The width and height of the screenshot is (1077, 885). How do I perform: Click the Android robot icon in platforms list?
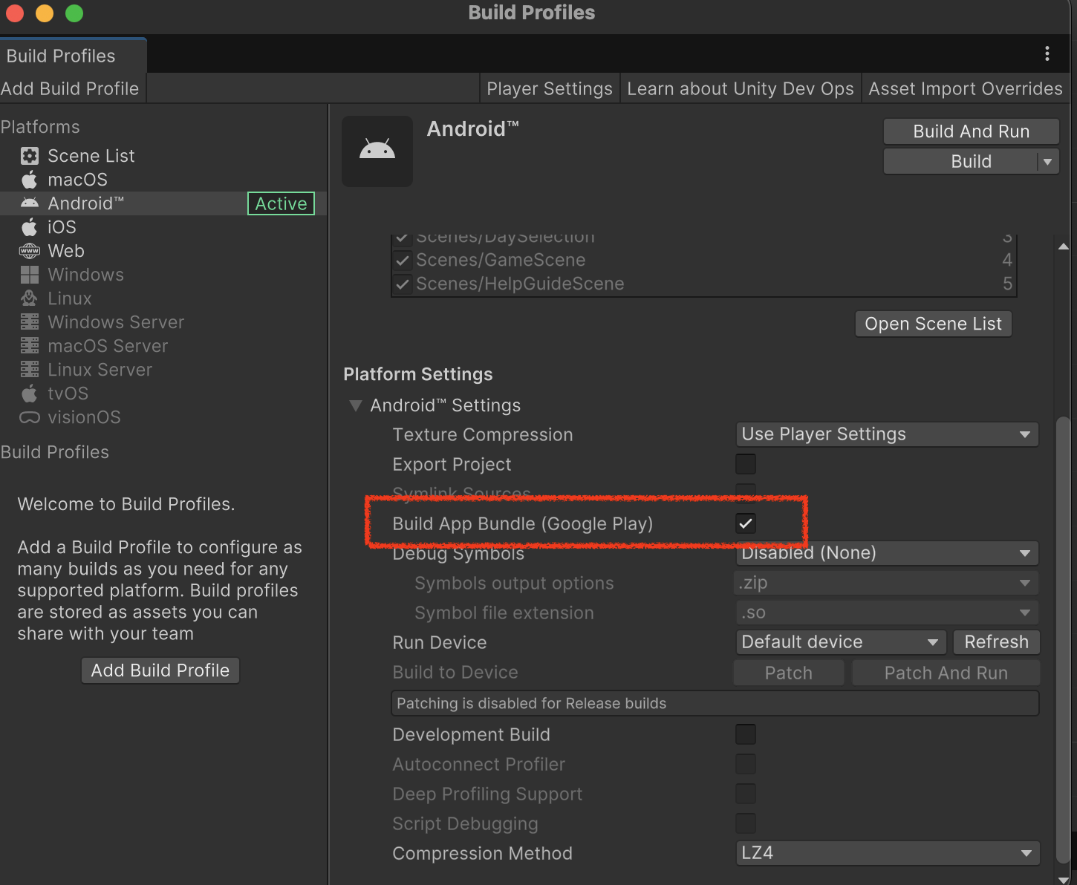[x=30, y=203]
